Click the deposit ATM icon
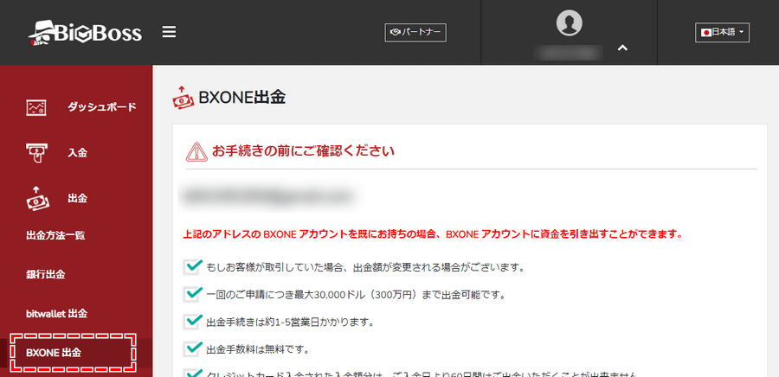This screenshot has width=779, height=377. pos(35,153)
